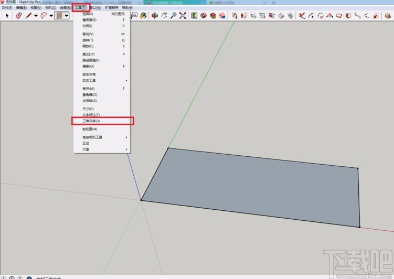Choose 橡皮擦(E) menu entry
394x279 pixels.
pos(102,20)
